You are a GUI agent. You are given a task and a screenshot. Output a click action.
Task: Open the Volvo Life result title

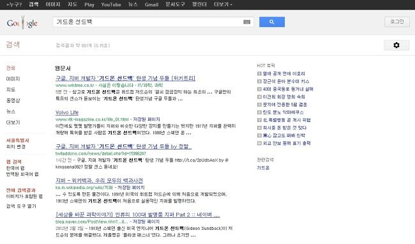tap(67, 112)
